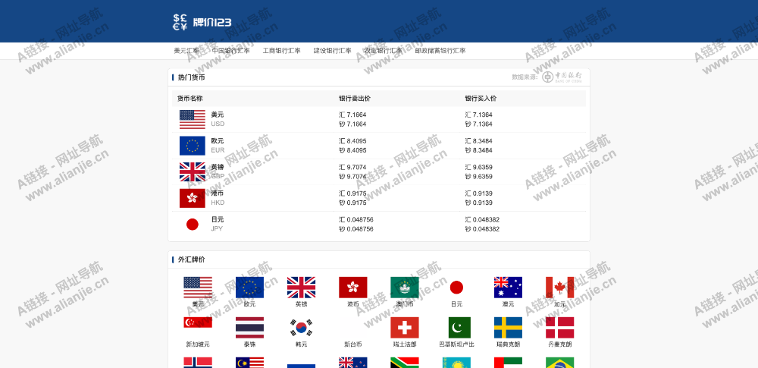Open the 新台币 currency link
758x368 pixels.
point(353,344)
